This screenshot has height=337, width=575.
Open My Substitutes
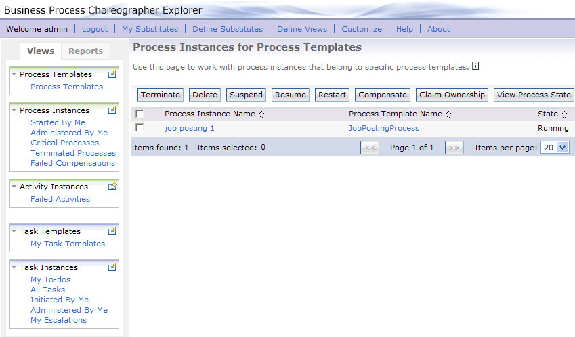[150, 29]
